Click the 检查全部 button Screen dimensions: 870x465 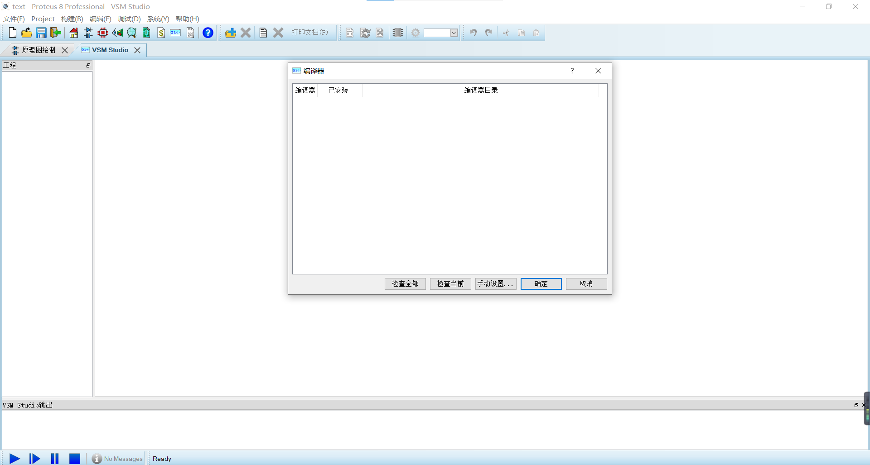tap(405, 283)
